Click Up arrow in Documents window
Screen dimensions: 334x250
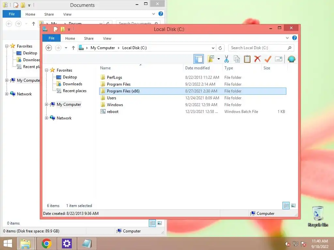[34, 23]
